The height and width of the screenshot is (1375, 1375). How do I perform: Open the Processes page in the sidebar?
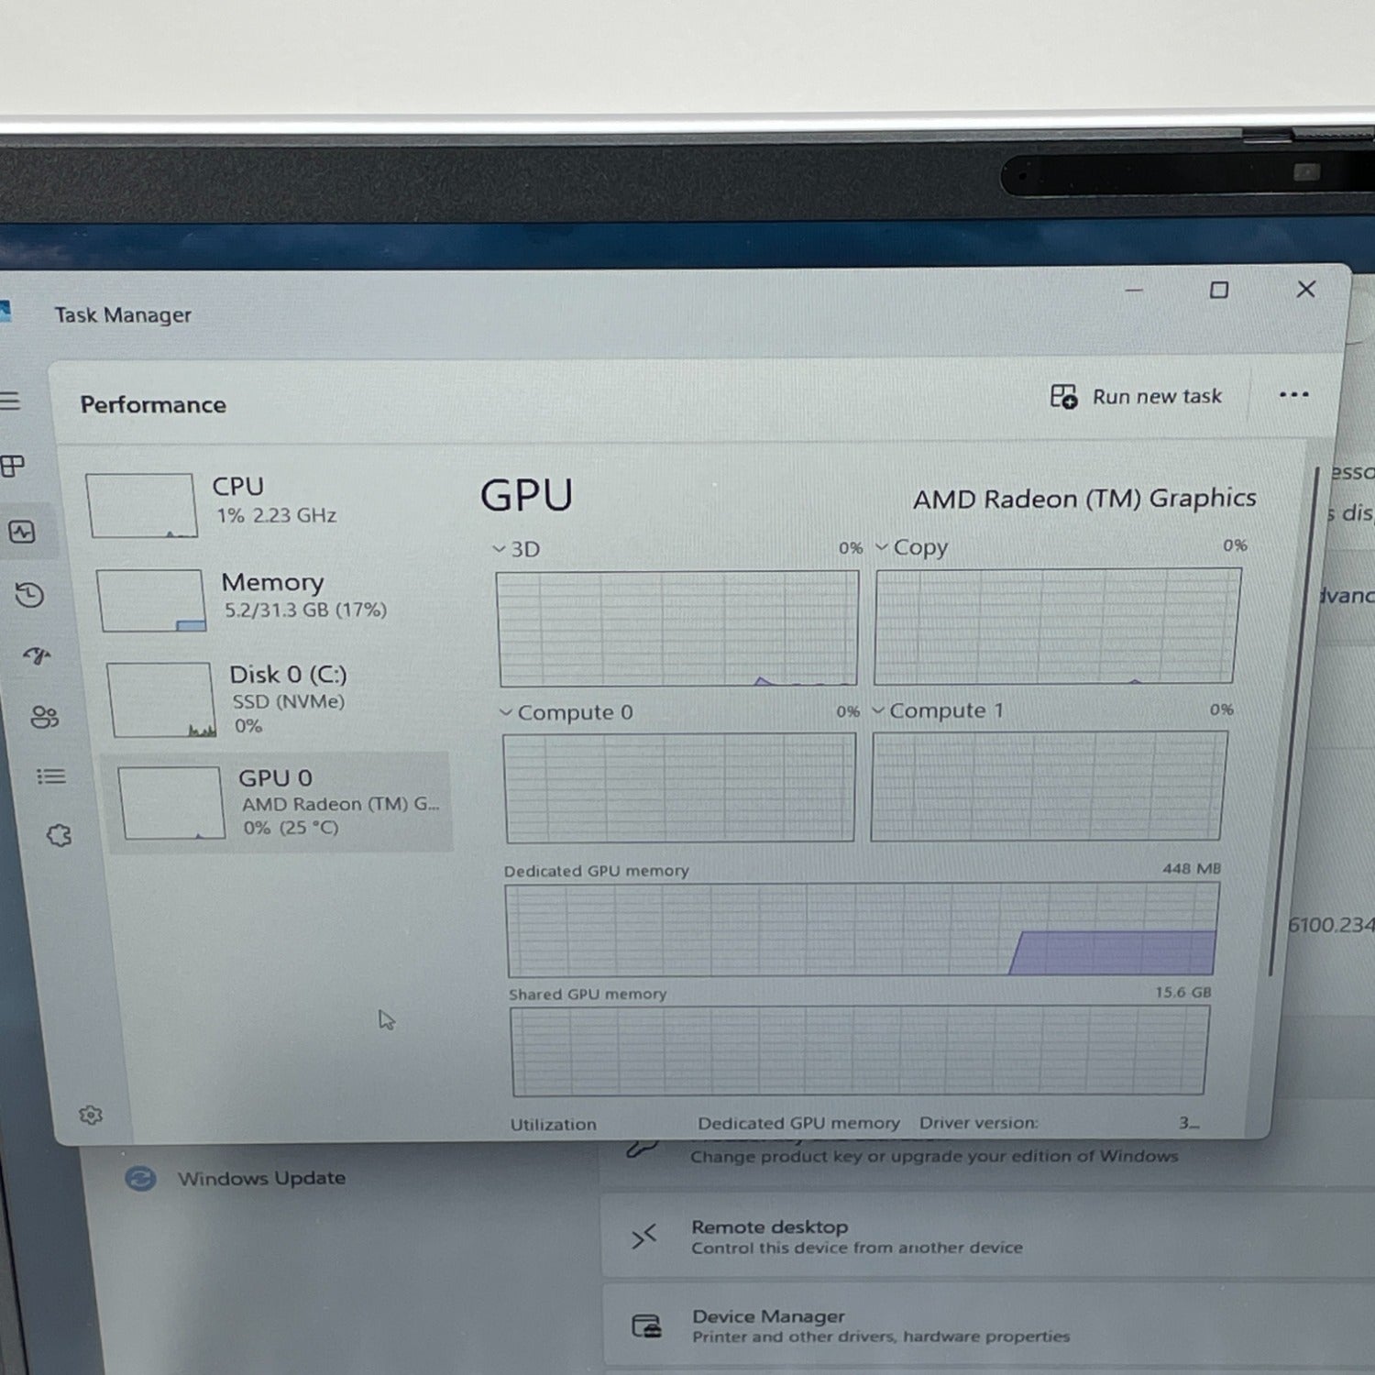click(13, 467)
